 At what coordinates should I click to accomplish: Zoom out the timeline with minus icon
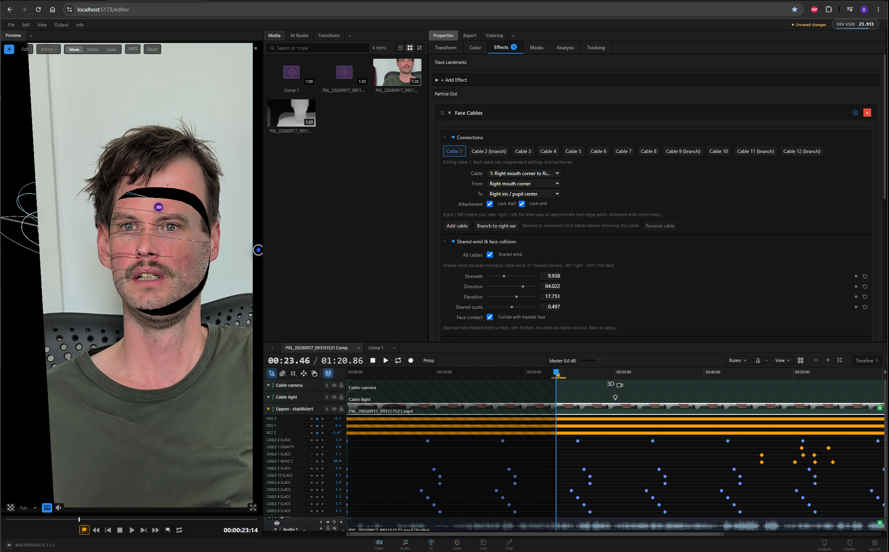click(816, 360)
